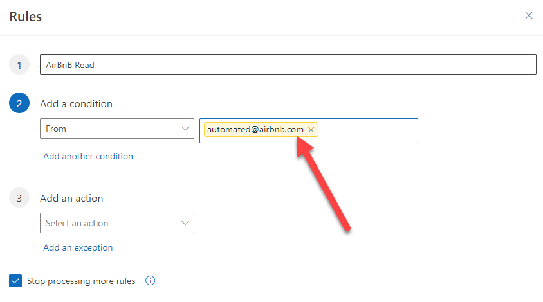Click the step 2 number circle
This screenshot has width=543, height=302.
pos(19,104)
